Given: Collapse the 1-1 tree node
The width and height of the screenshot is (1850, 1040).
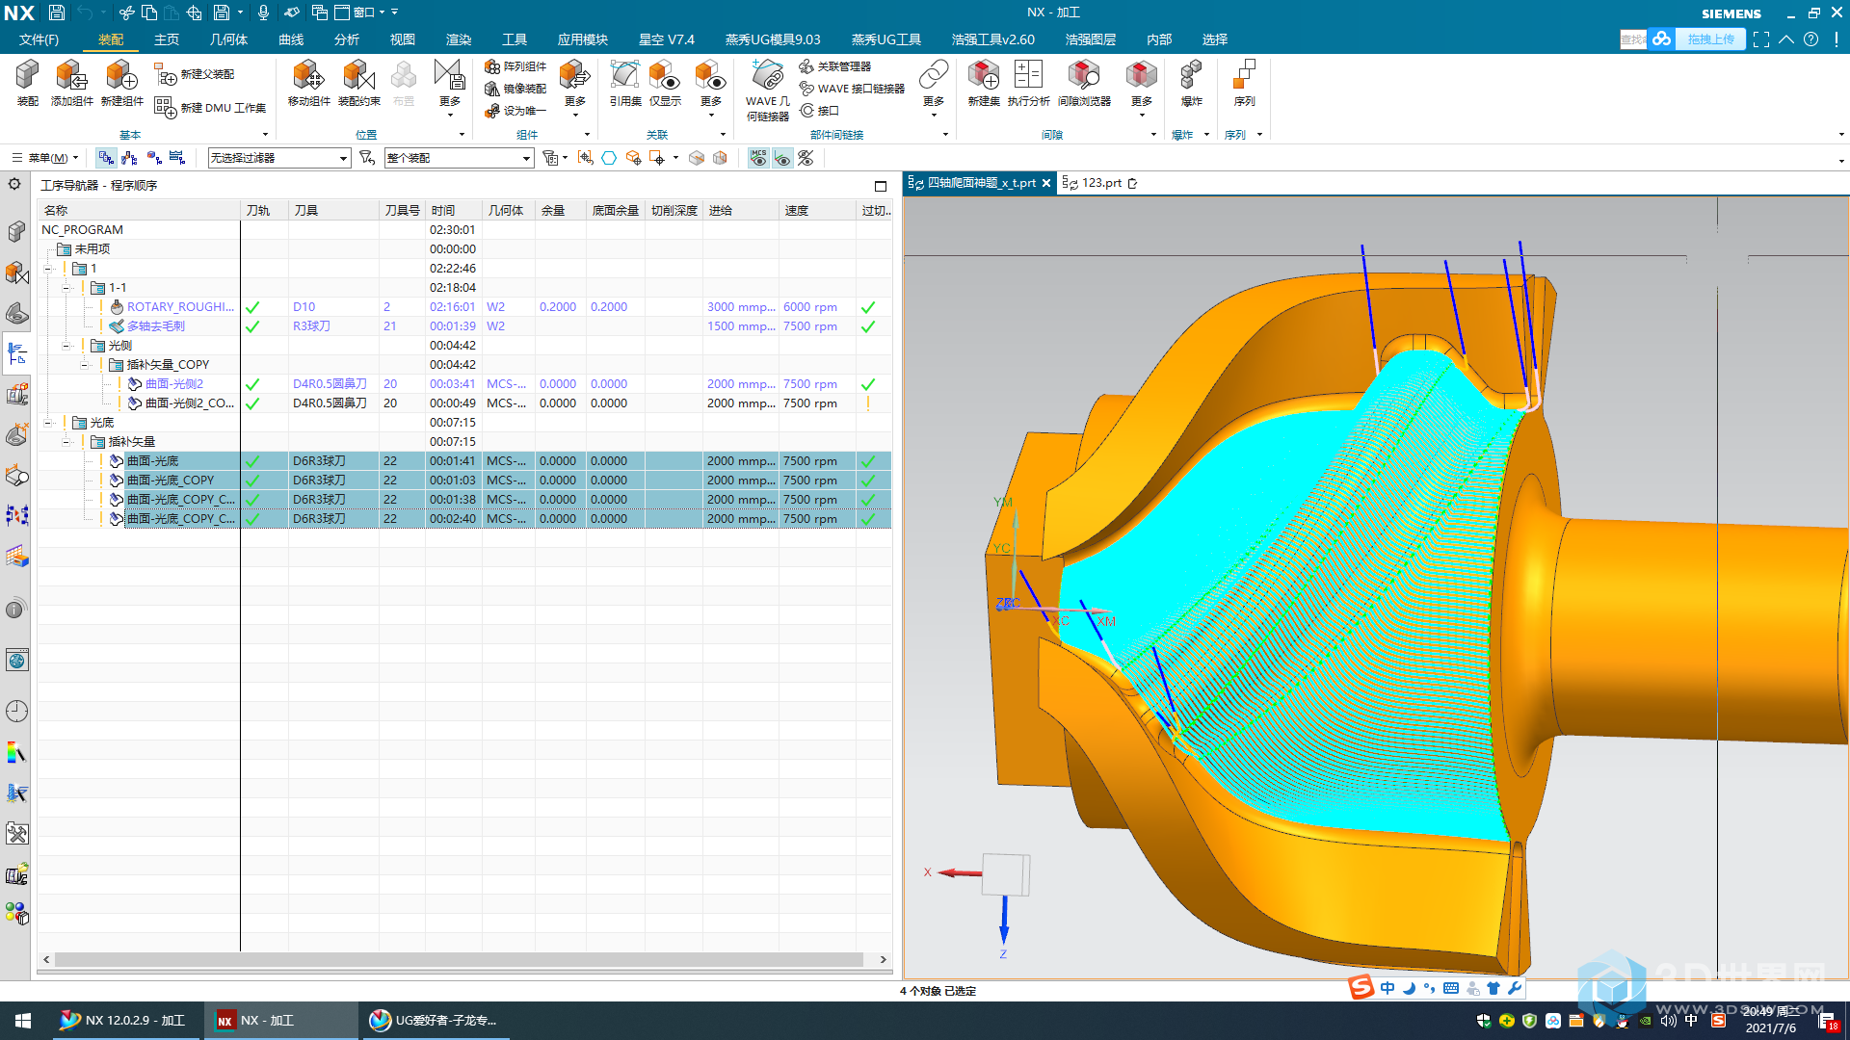Looking at the screenshot, I should coord(66,288).
